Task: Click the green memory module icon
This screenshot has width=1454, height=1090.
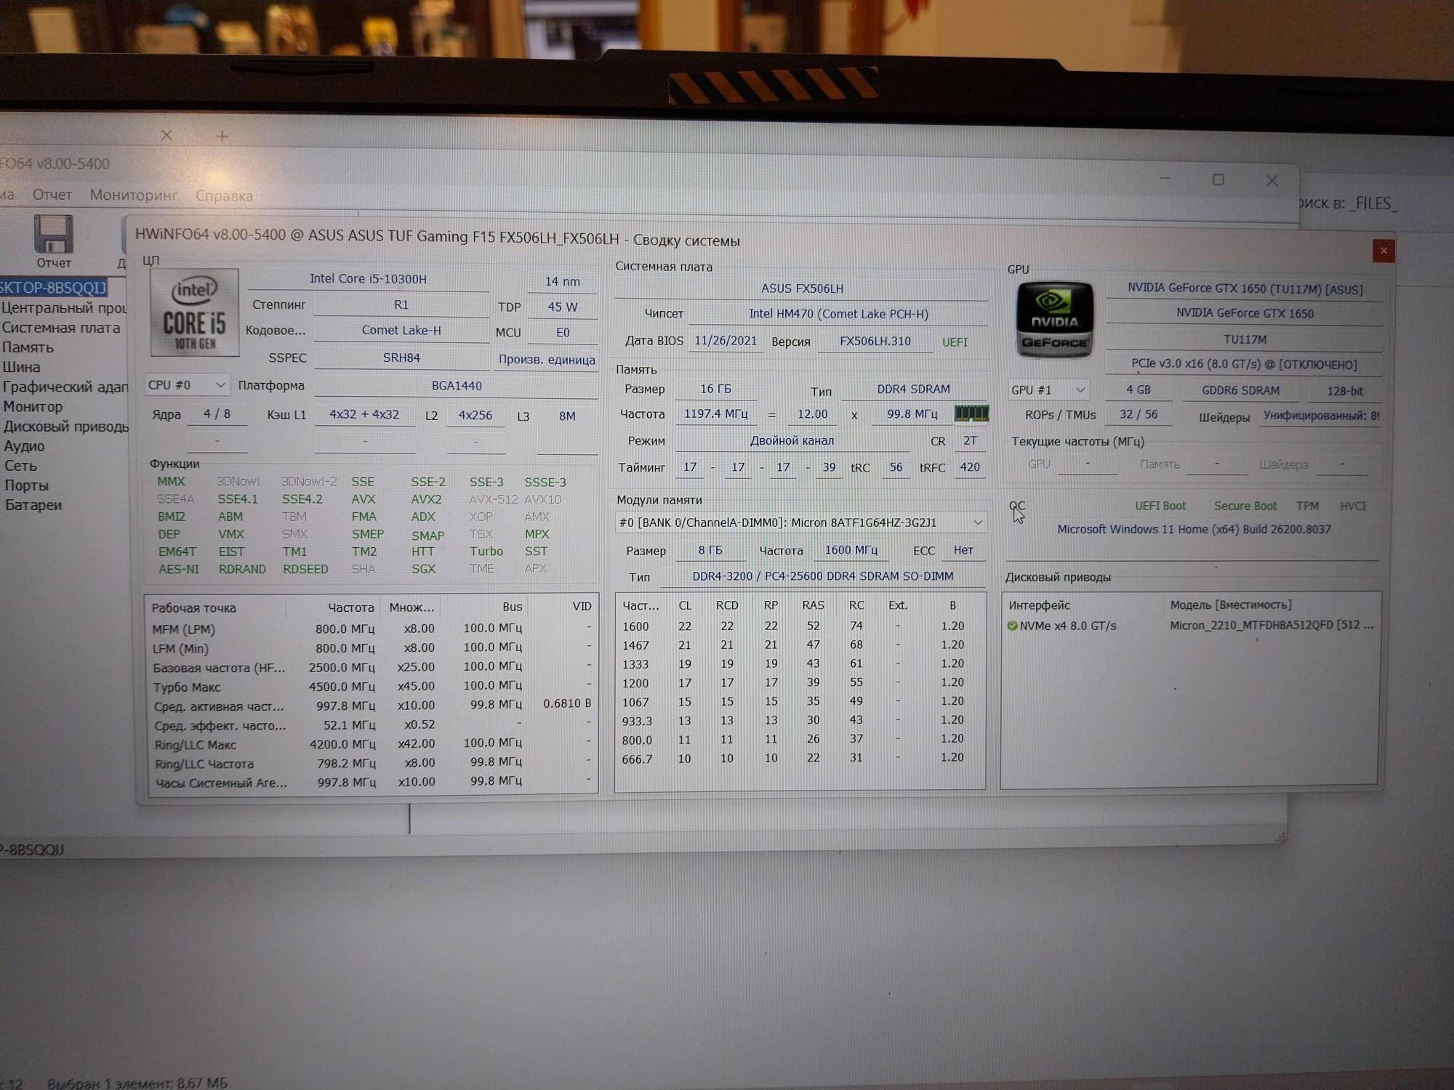Action: pos(971,414)
